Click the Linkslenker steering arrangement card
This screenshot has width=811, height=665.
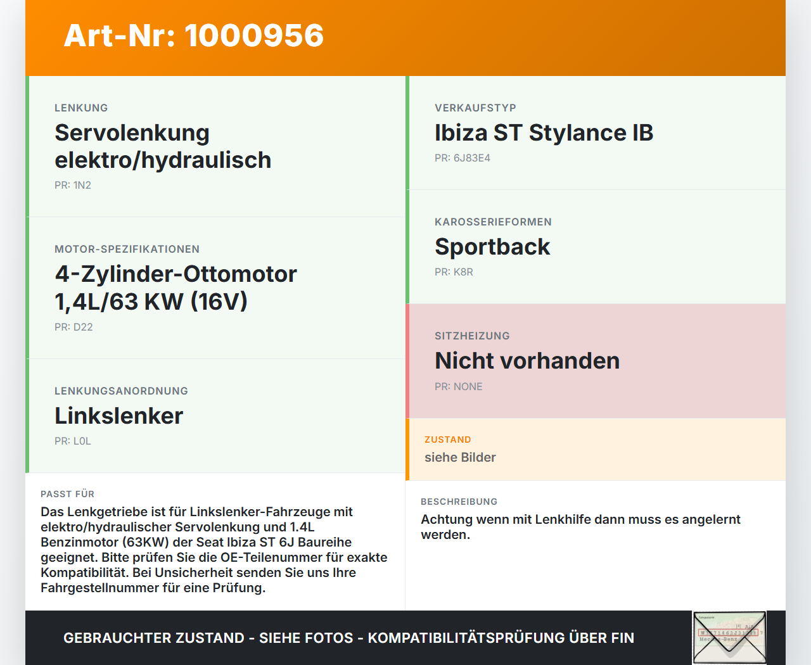point(215,416)
